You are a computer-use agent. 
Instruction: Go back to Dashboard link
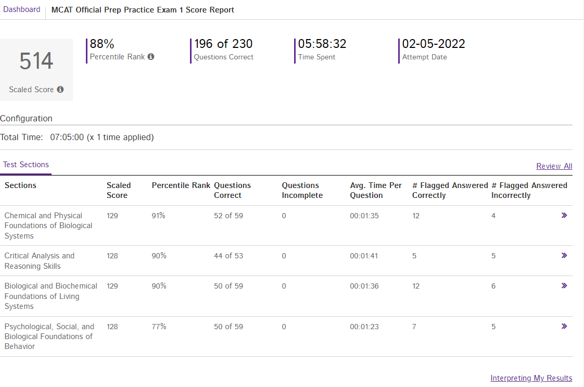[x=21, y=9]
